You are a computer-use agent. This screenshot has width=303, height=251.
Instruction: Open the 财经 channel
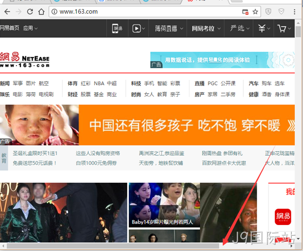pos(72,95)
